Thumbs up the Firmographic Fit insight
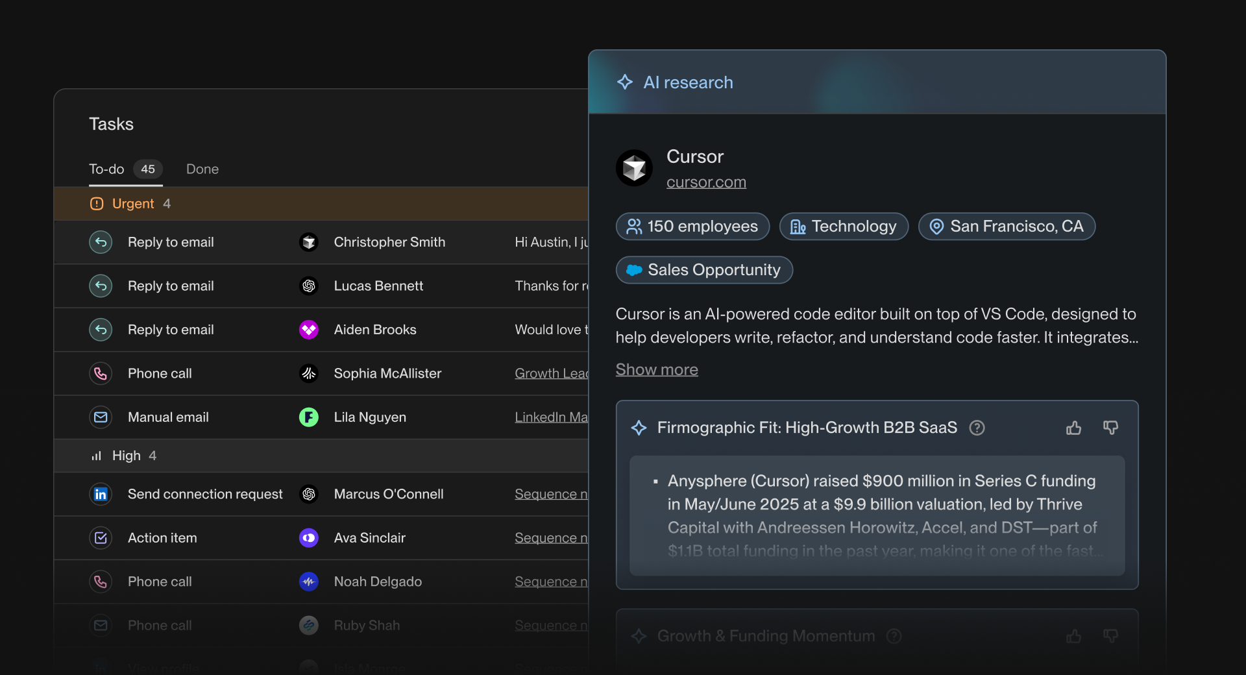Viewport: 1246px width, 675px height. (1073, 428)
